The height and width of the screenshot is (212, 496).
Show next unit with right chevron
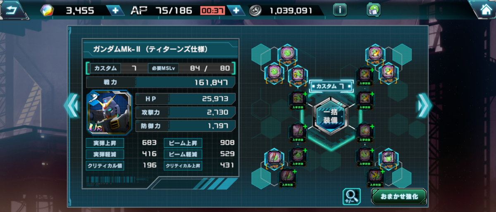click(424, 105)
